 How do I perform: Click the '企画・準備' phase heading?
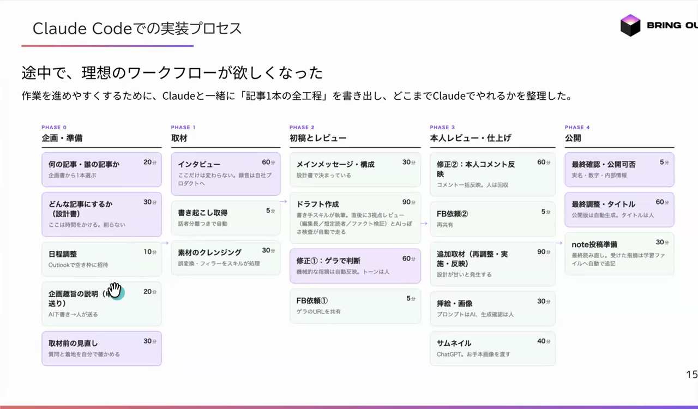62,138
